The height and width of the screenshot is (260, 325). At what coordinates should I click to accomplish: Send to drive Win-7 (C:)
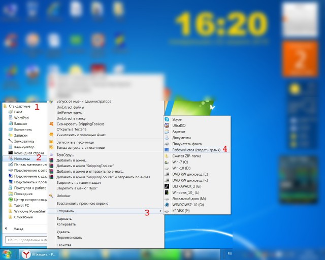[180, 162]
